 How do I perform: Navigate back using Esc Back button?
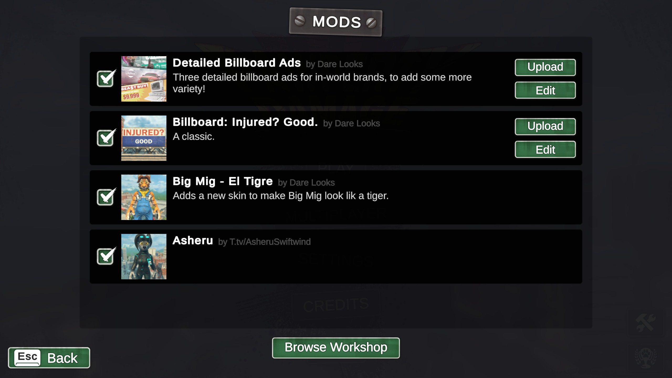click(49, 357)
